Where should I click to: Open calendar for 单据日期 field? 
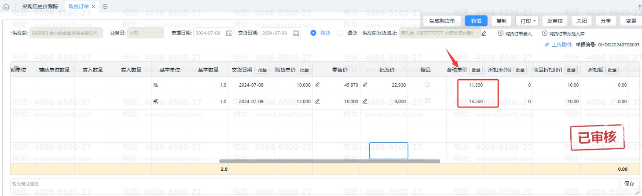(229, 33)
